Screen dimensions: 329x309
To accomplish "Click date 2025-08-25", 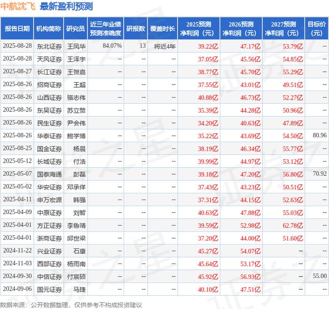I will (17, 148).
